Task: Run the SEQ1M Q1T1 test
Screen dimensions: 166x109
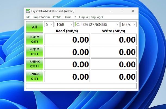Action: point(35,52)
